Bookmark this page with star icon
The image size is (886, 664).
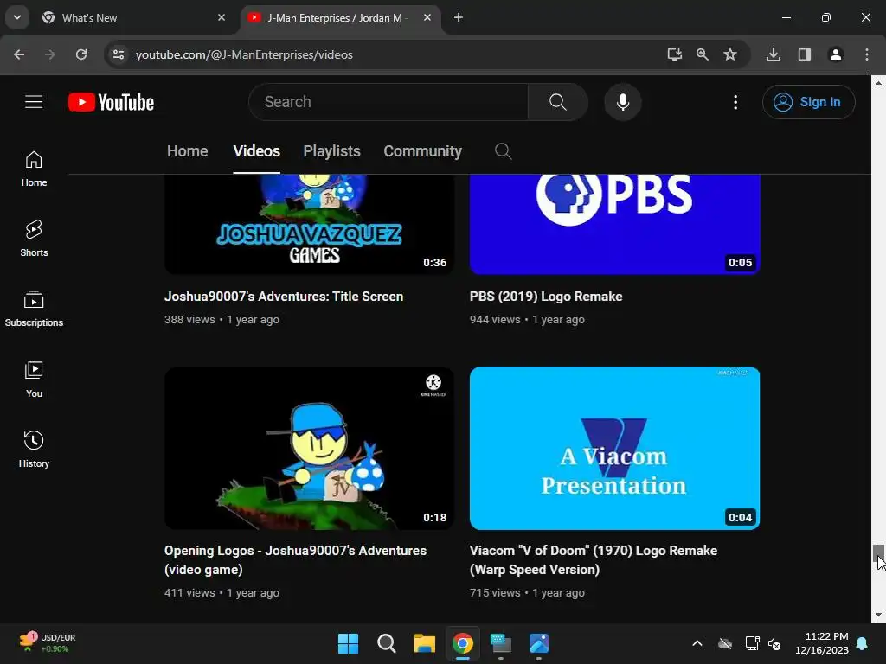(x=730, y=54)
